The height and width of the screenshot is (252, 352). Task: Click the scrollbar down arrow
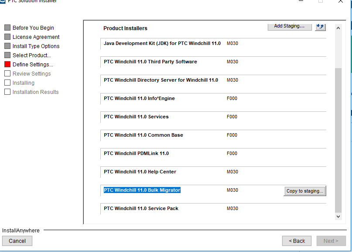338,216
